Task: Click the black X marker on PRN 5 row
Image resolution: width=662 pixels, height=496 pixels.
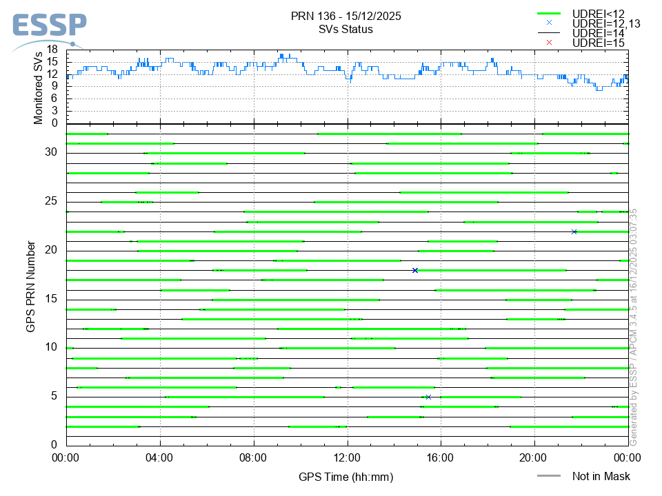Action: [428, 397]
